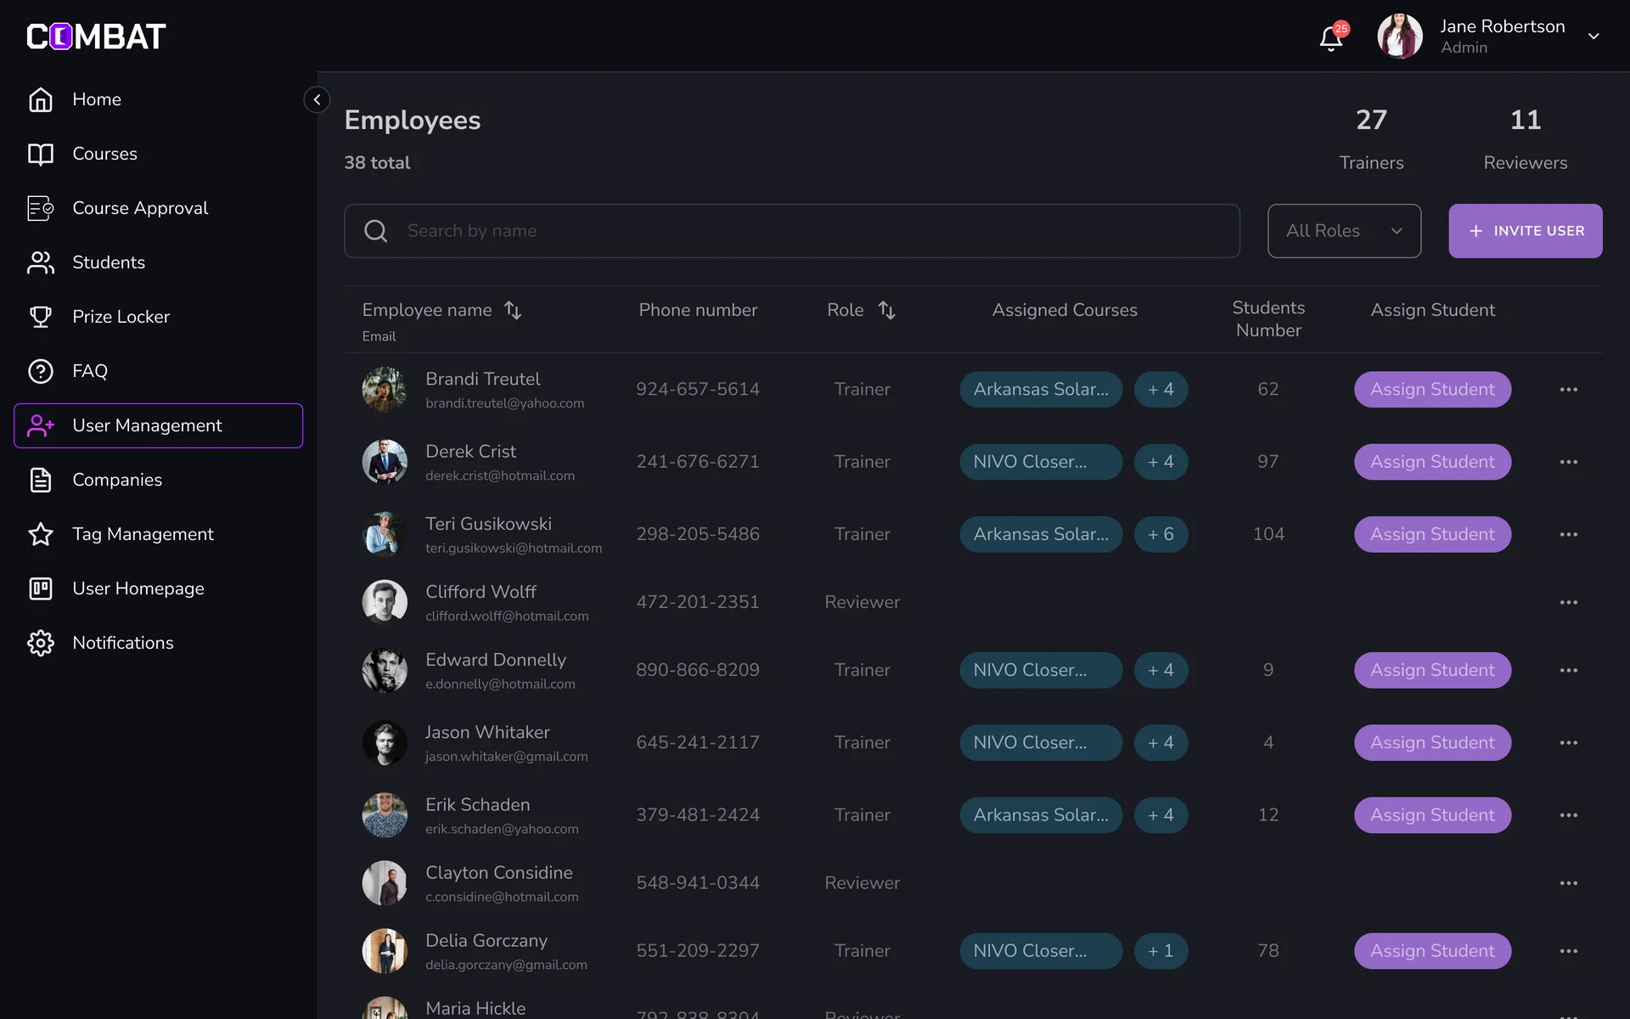Open three-dot menu for Clifford Wolff

(x=1568, y=602)
